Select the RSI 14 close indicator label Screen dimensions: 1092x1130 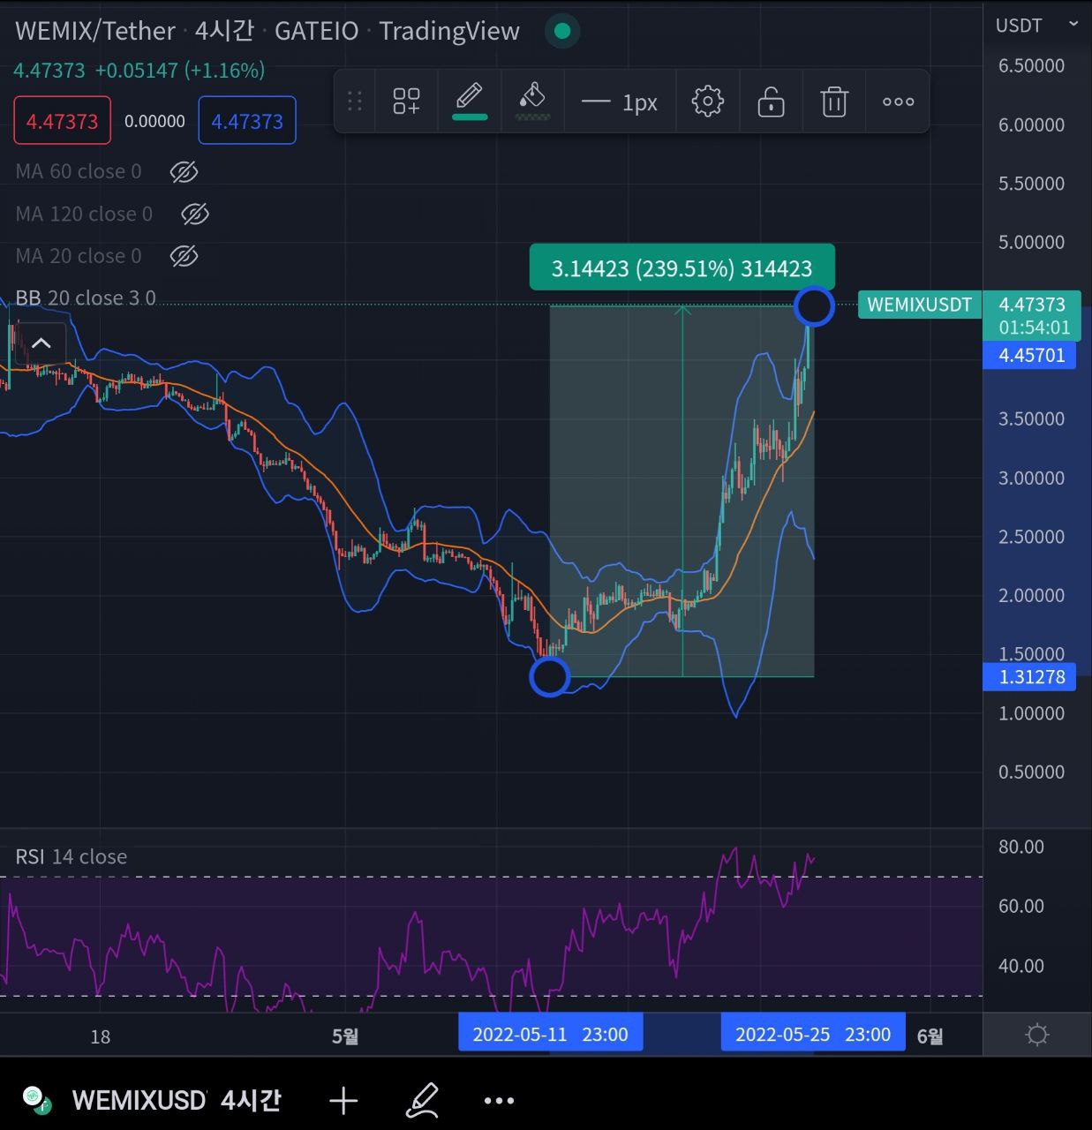click(x=72, y=856)
